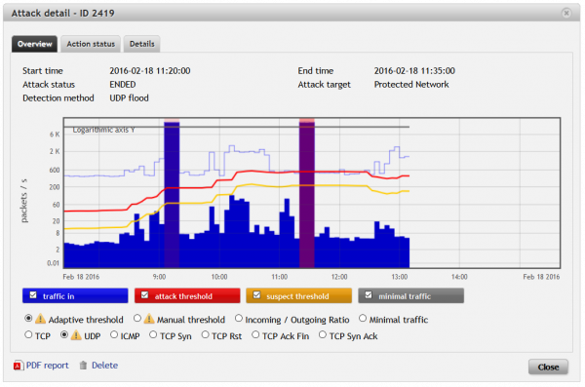Choose Incoming / Outgoing Ratio option
This screenshot has height=387, width=585.
[x=239, y=319]
